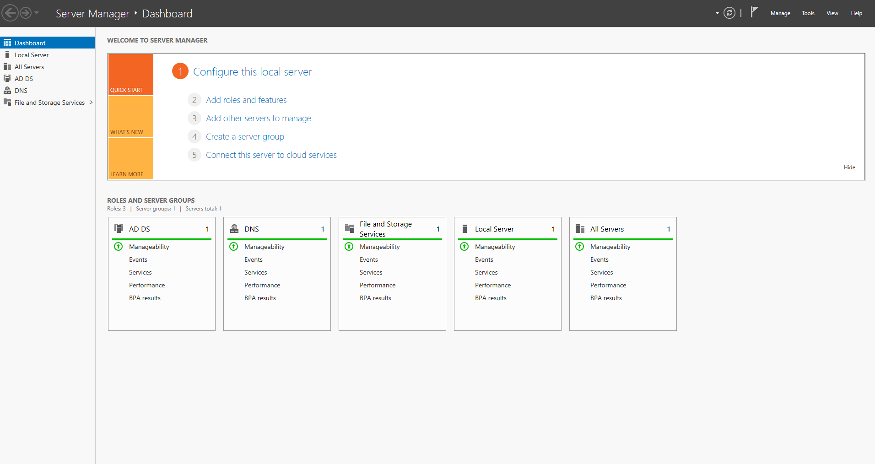This screenshot has width=875, height=464.
Task: Click the DNS tile header icon
Action: pyautogui.click(x=234, y=228)
